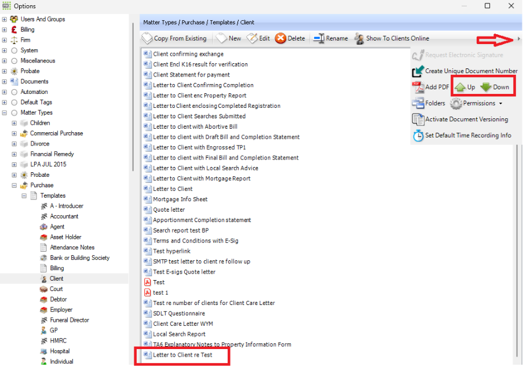The width and height of the screenshot is (523, 374).
Task: Collapse the Templates node
Action: coord(24,195)
